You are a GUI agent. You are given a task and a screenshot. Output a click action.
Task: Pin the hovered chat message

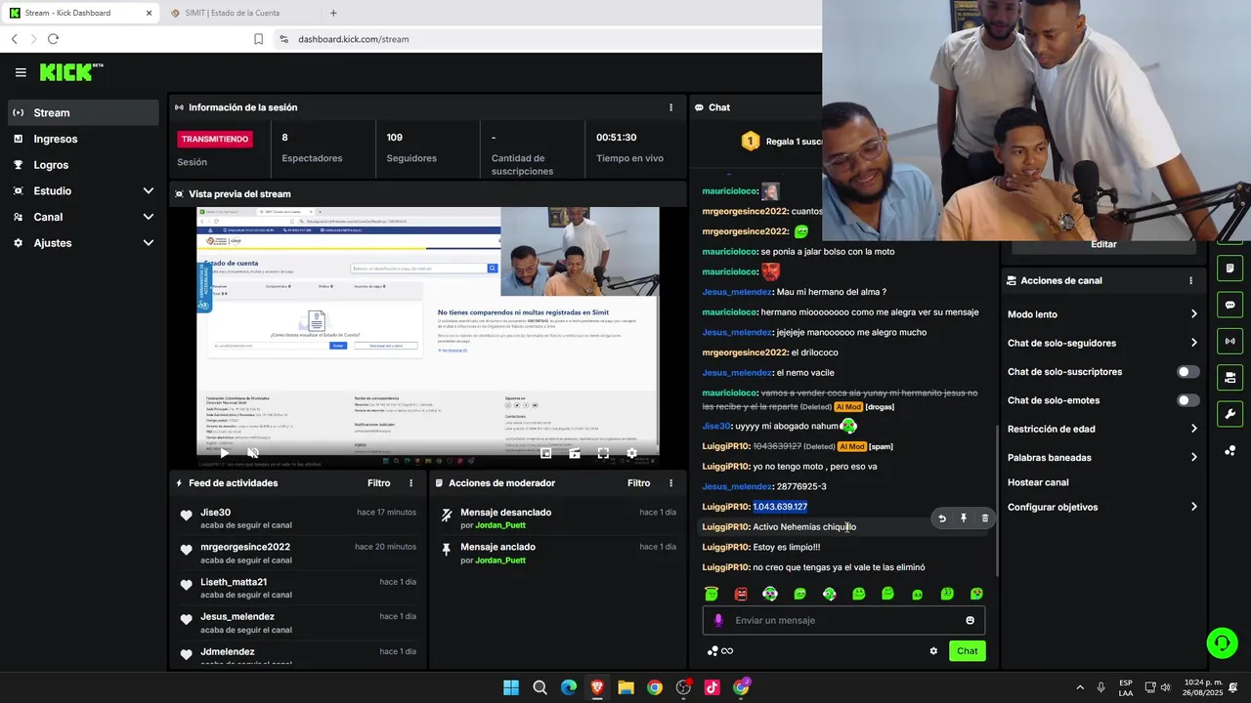(964, 518)
